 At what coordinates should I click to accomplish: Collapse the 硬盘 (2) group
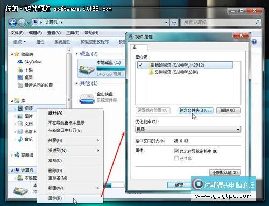pos(77,54)
